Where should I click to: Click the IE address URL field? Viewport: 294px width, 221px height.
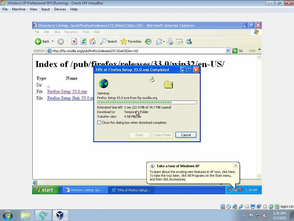[x=138, y=51]
